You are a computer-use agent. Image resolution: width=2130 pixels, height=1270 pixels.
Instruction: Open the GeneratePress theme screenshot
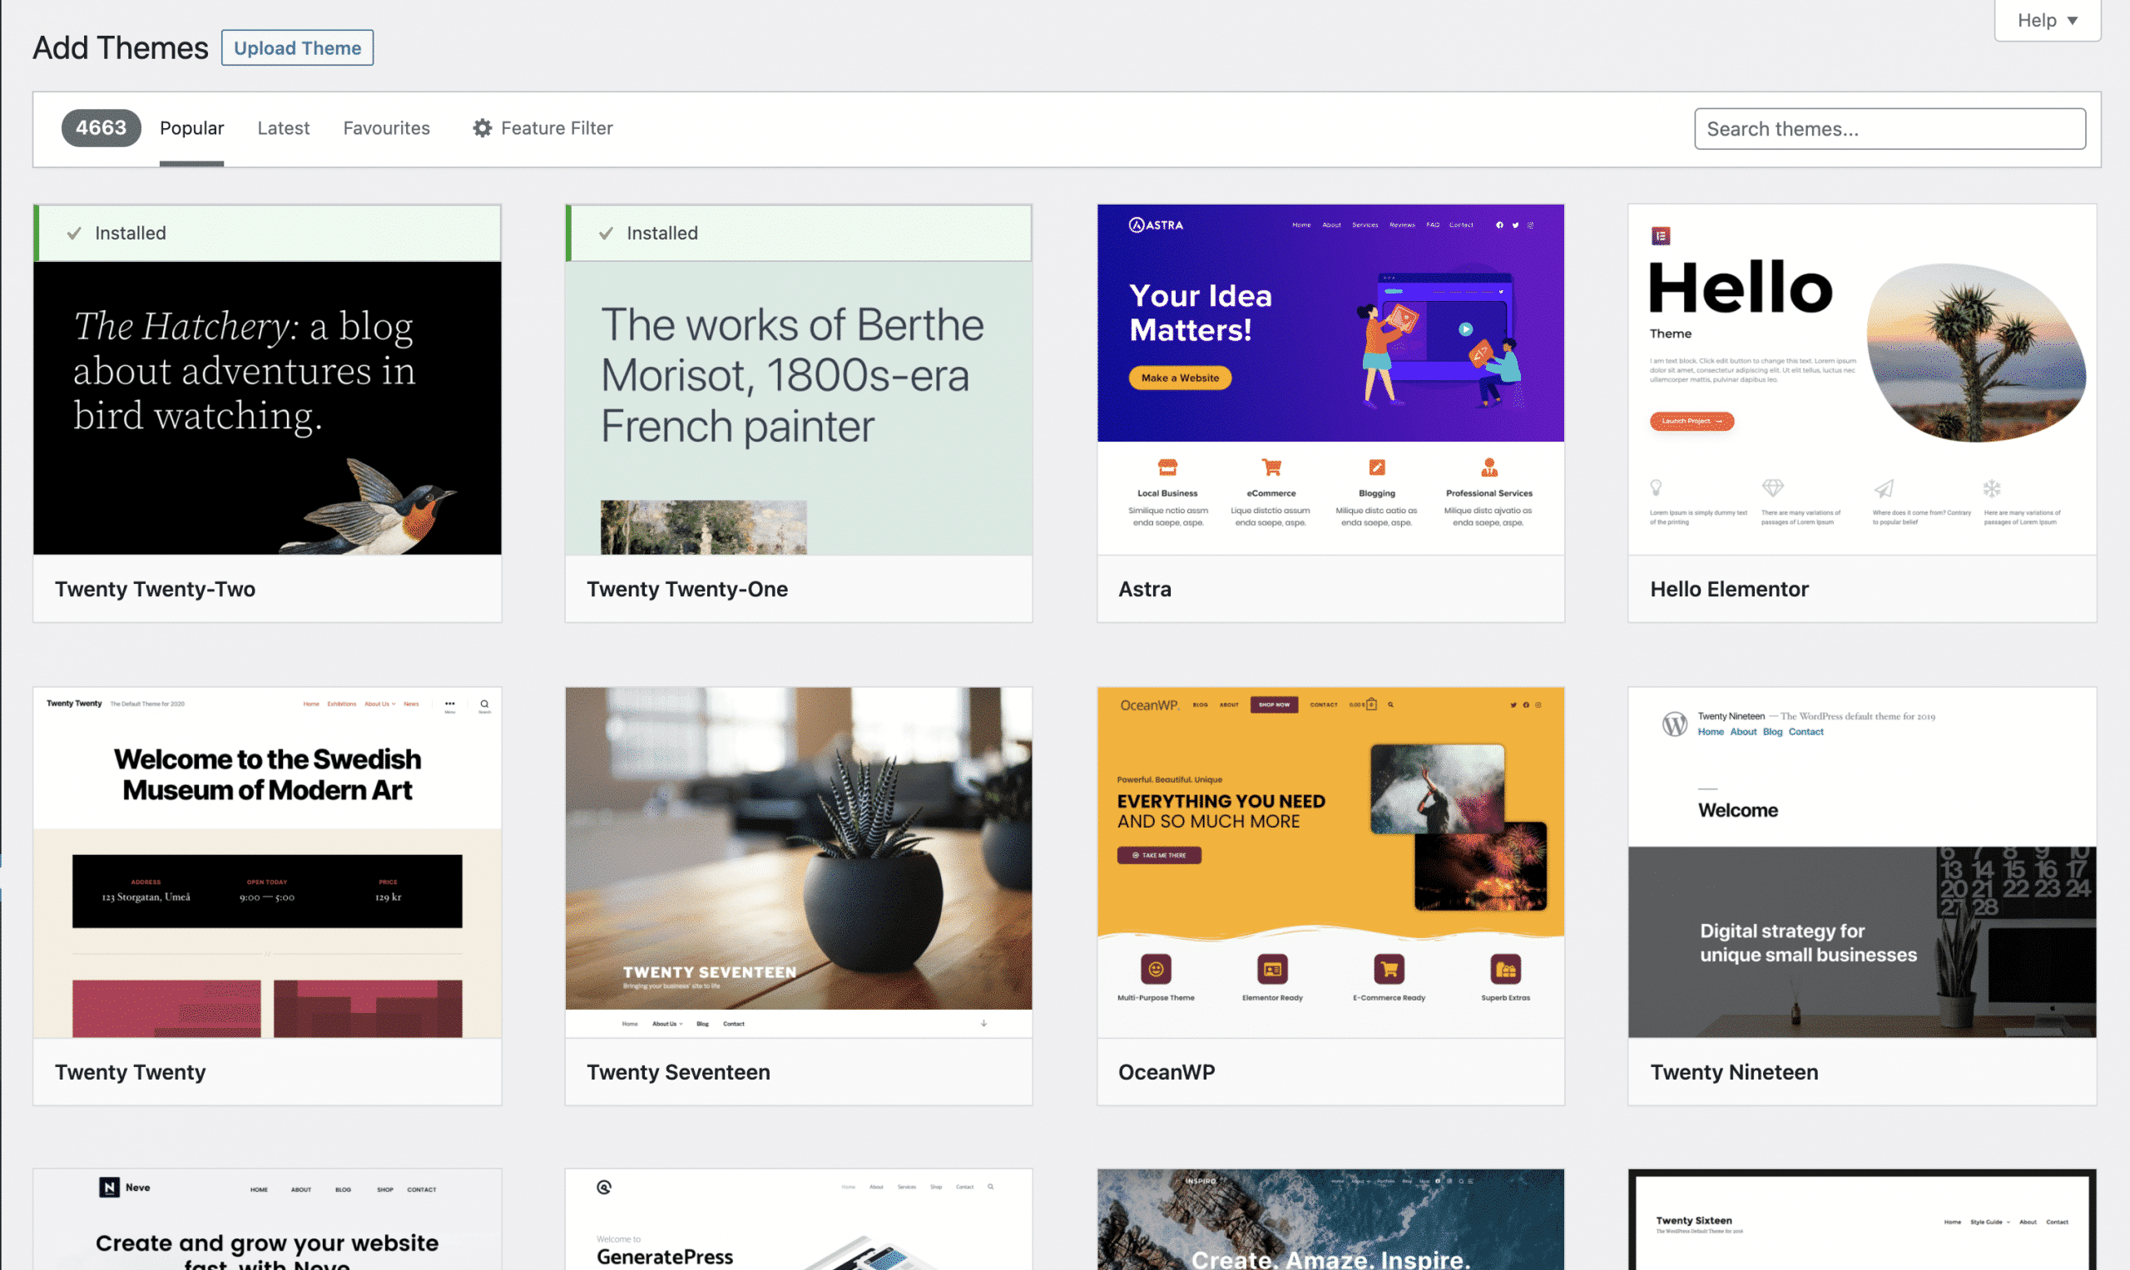coord(799,1219)
